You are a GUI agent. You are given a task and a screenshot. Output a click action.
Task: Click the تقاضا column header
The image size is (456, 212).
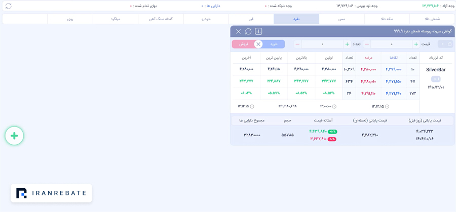coord(394,58)
